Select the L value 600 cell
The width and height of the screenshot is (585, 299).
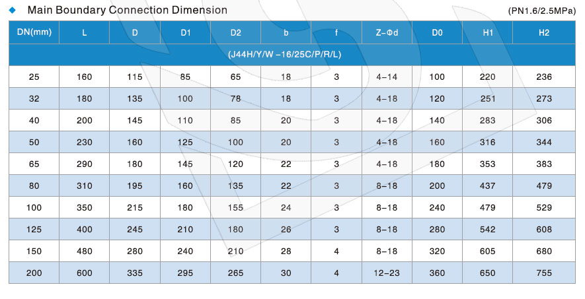[x=84, y=273]
